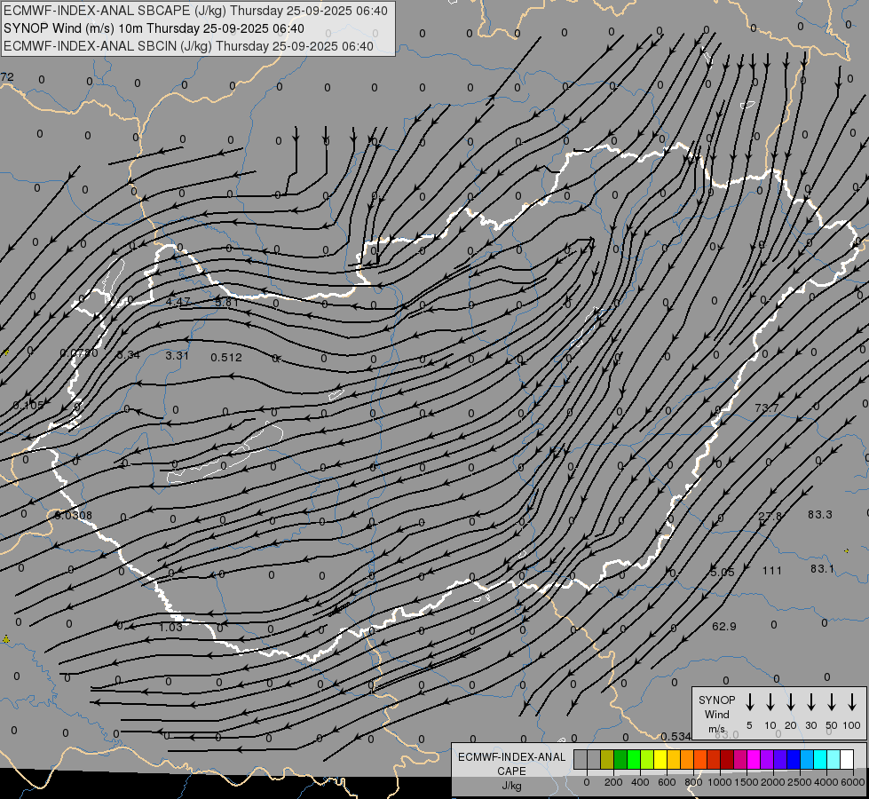Pick the dark green CAPE legend swatch
Screen dimensions: 869x799
[x=620, y=759]
